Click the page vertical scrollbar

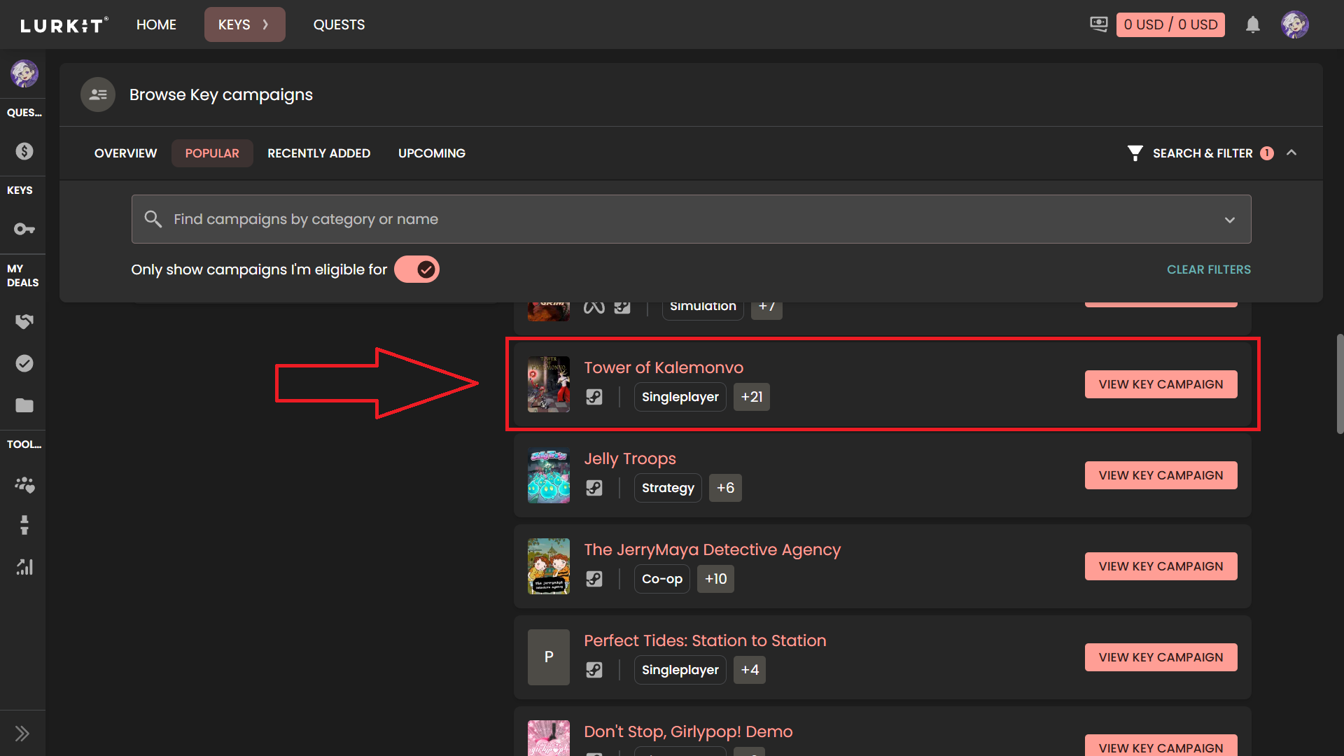tap(1339, 384)
